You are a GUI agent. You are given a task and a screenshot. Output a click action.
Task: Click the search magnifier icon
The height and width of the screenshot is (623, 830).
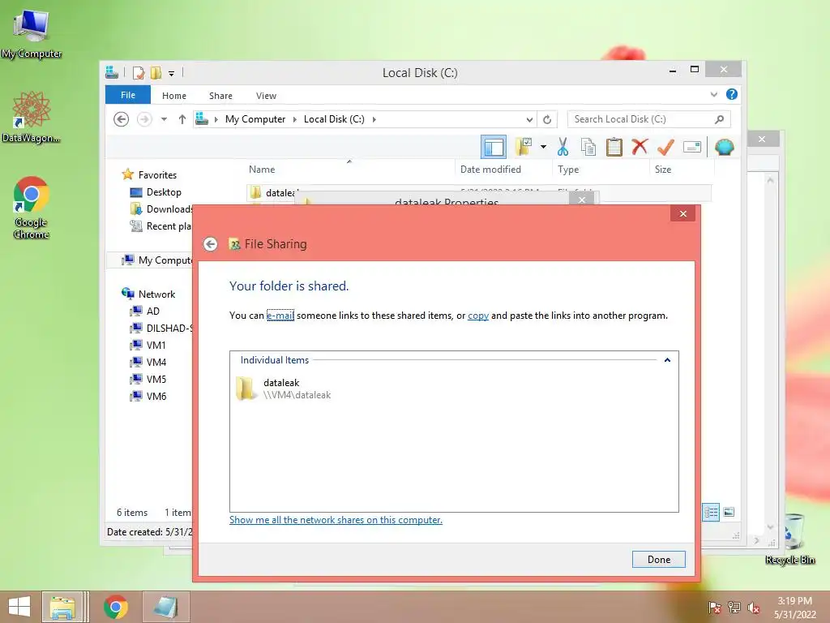click(x=719, y=119)
